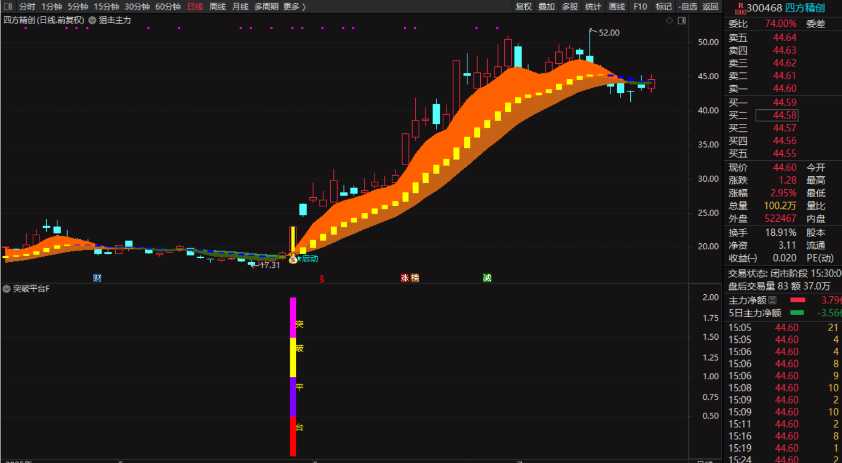Screen dimensions: 842x463
Task: Click the green 减 marker icon
Action: point(487,278)
